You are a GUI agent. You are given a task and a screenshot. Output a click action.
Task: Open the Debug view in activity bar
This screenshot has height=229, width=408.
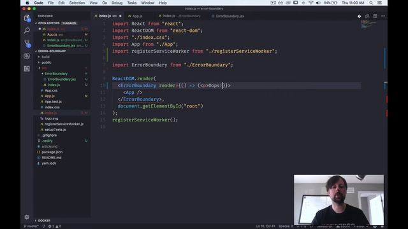27,56
